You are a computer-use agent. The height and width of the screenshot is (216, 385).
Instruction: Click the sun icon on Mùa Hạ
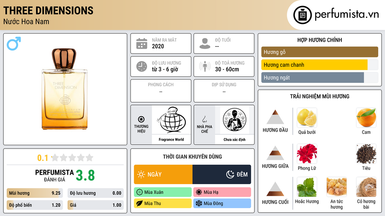(199, 192)
